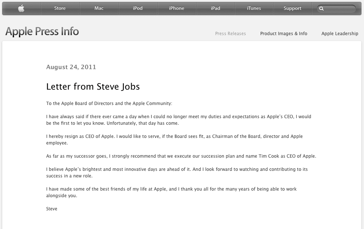The height and width of the screenshot is (229, 364).
Task: Click the Steve signature at letter's end
Action: 52,209
